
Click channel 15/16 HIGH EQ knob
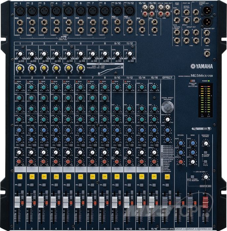(x=154, y=87)
